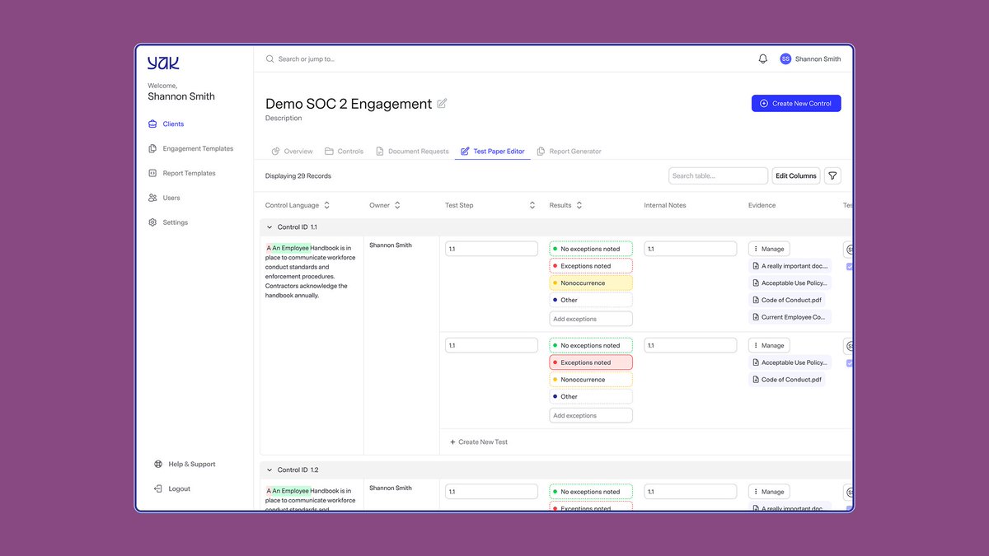Click Manage in Control 1.1's second test
The height and width of the screenshot is (556, 989).
pos(769,346)
